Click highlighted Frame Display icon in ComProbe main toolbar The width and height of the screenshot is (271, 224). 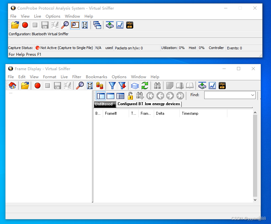(75, 25)
